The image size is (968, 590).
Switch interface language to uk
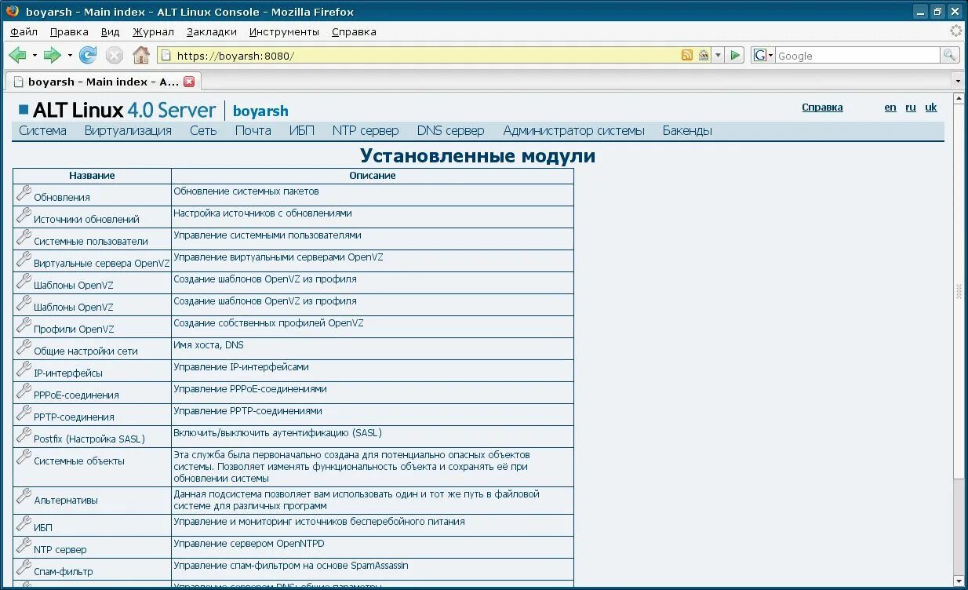point(931,107)
